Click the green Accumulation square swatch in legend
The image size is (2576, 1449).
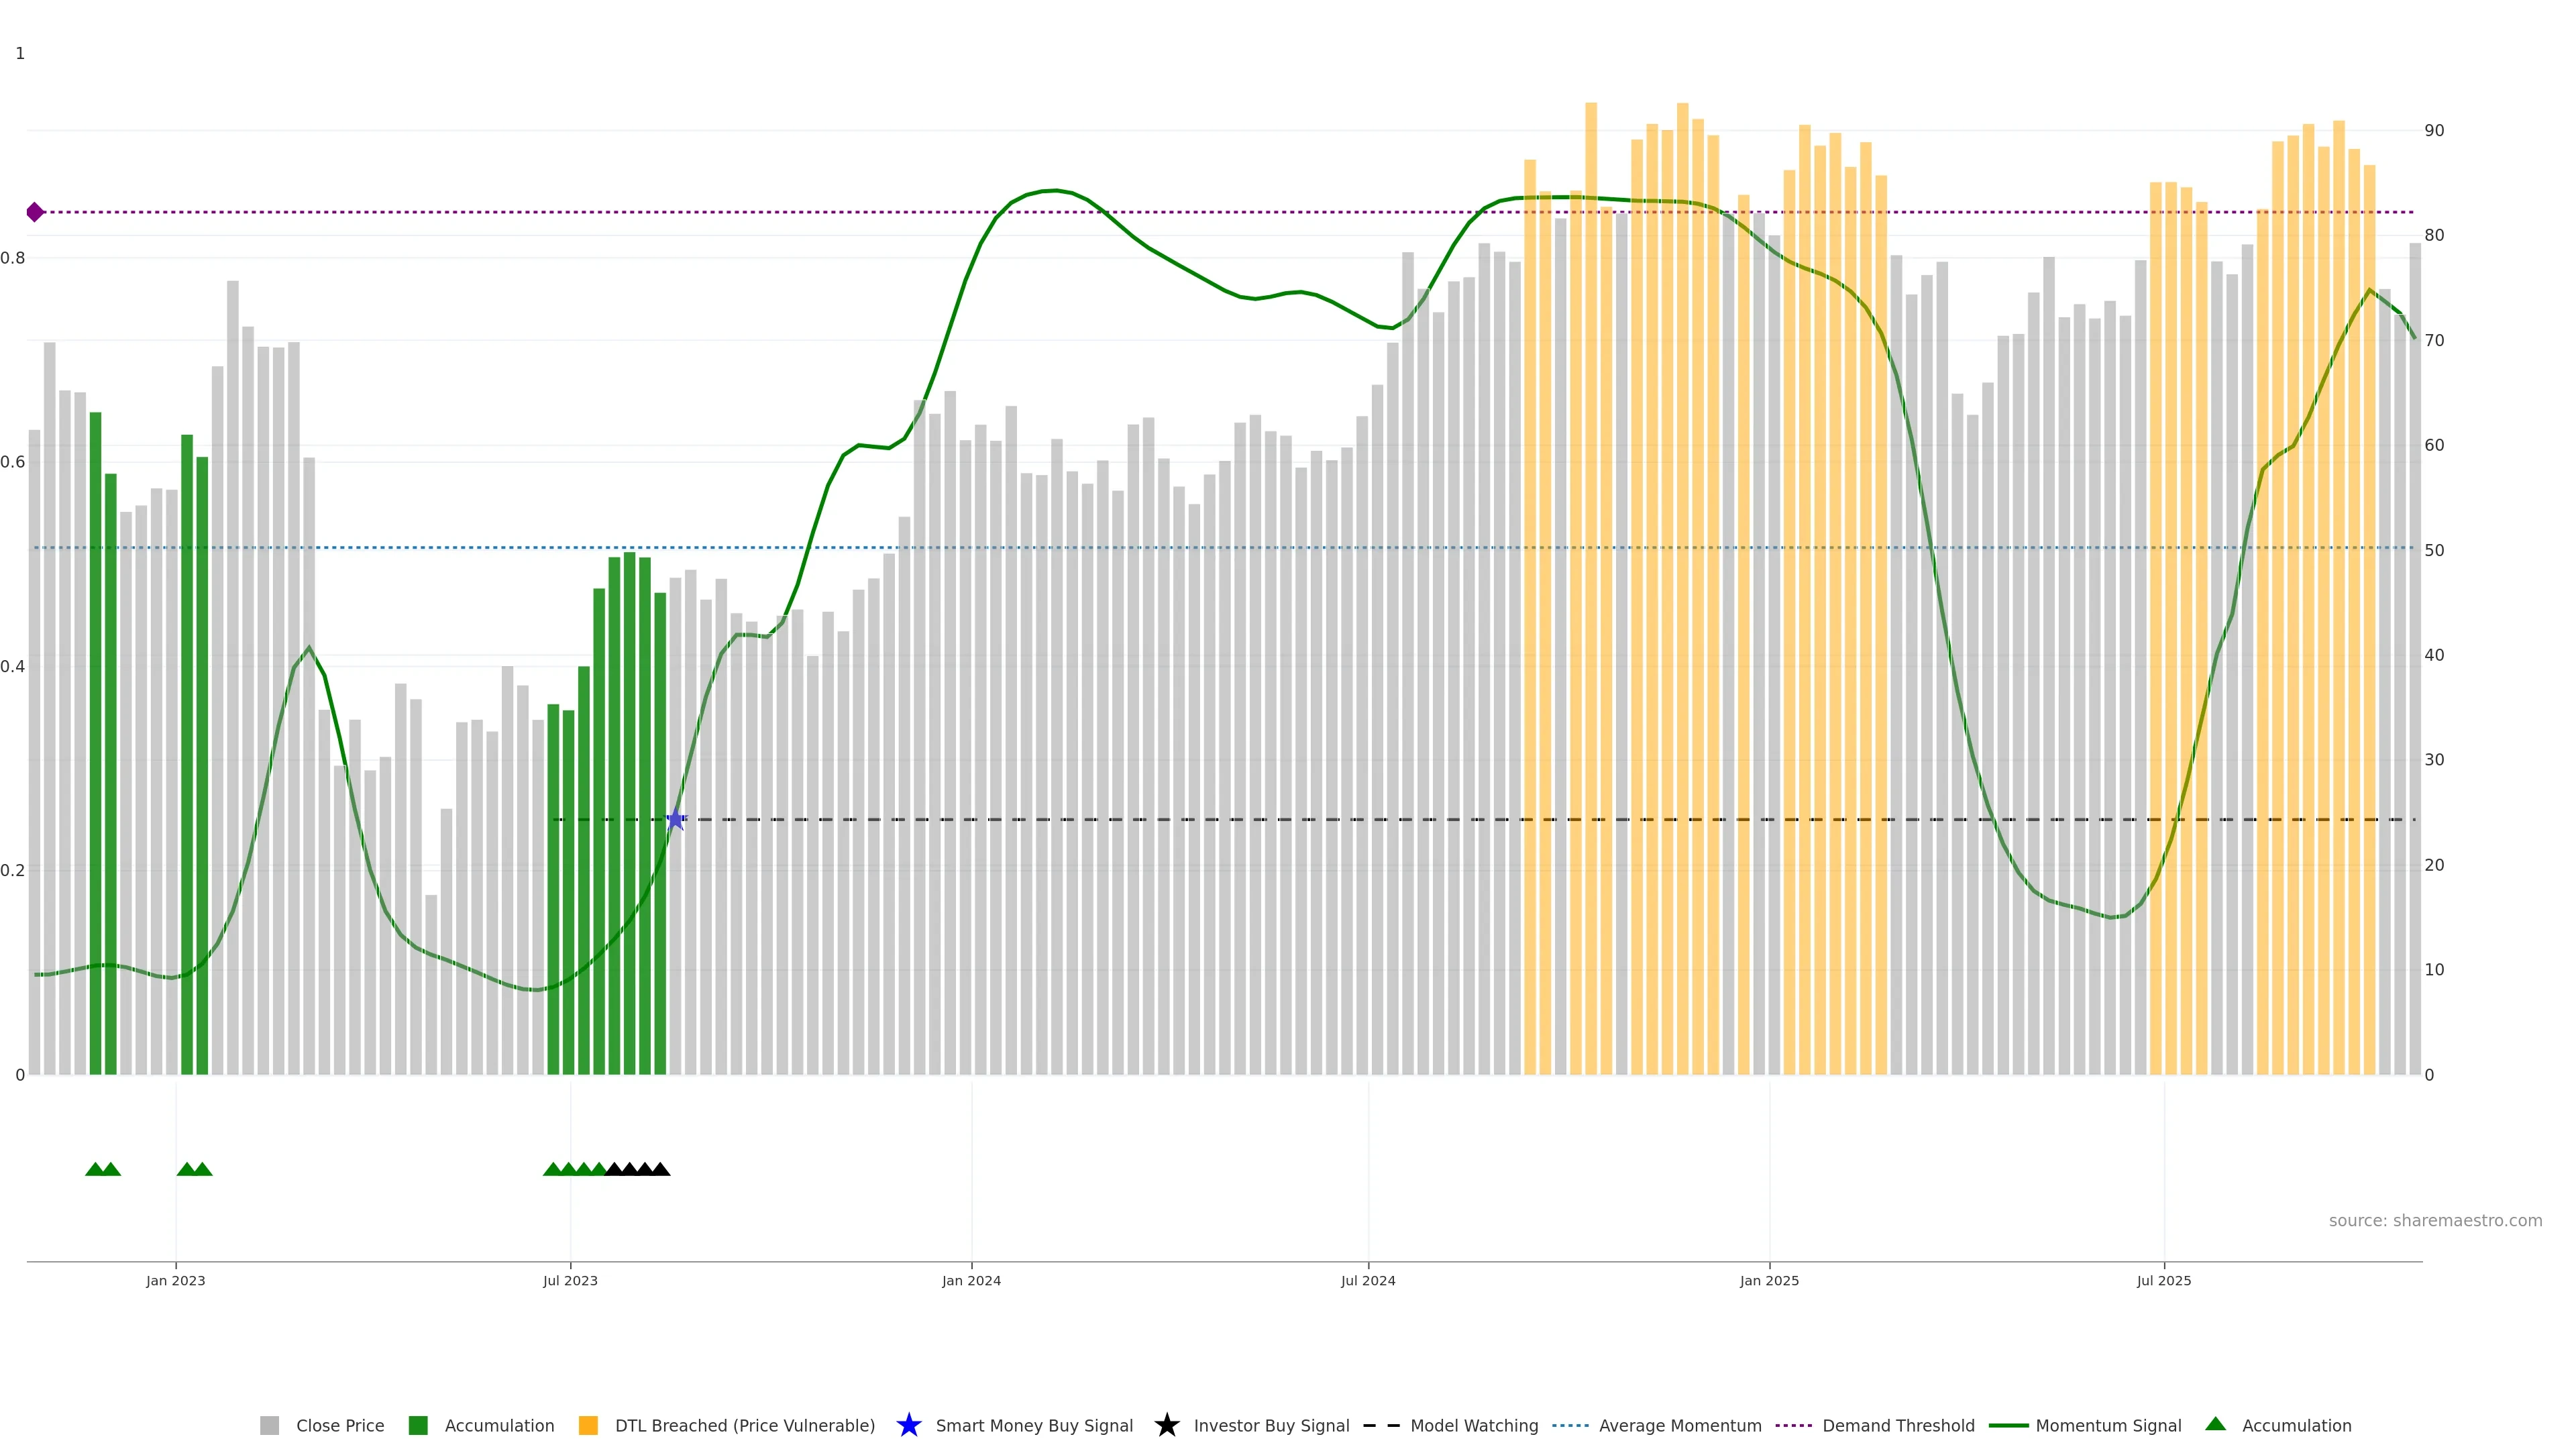418,1425
